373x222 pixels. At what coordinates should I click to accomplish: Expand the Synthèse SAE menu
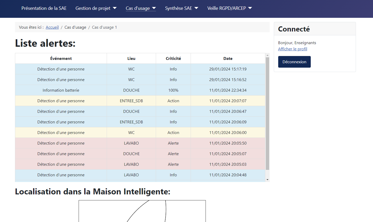(182, 8)
